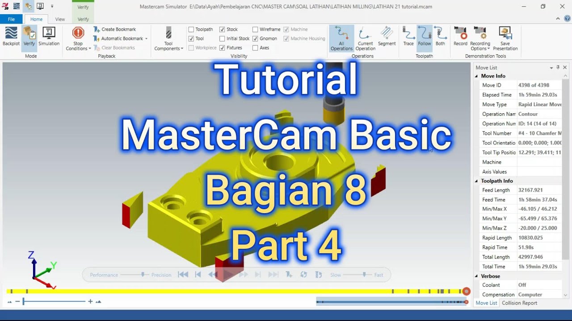This screenshot has width=572, height=321.
Task: Jump to start of playback
Action: point(183,275)
